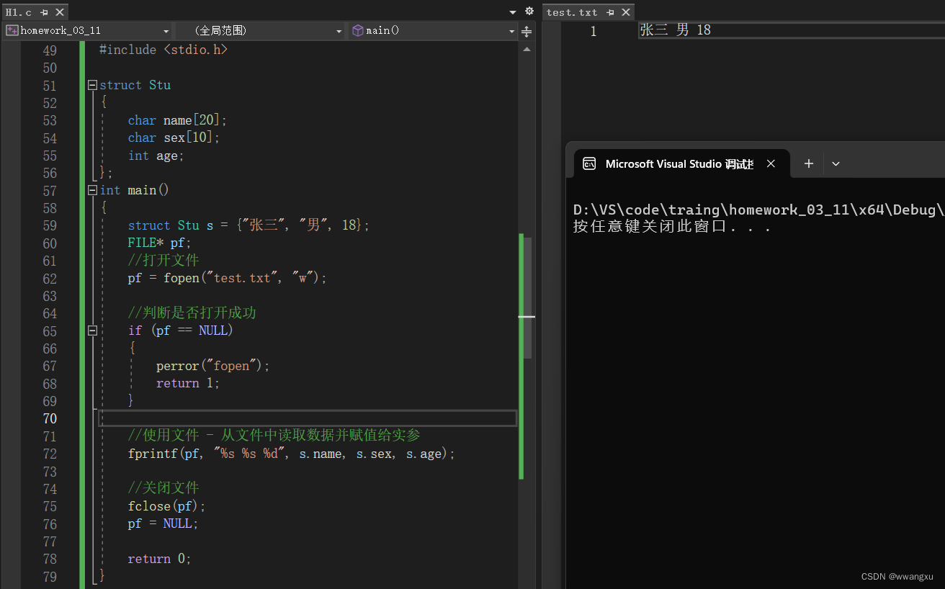The image size is (945, 589).
Task: Pin the test.txt tab
Action: tap(611, 12)
